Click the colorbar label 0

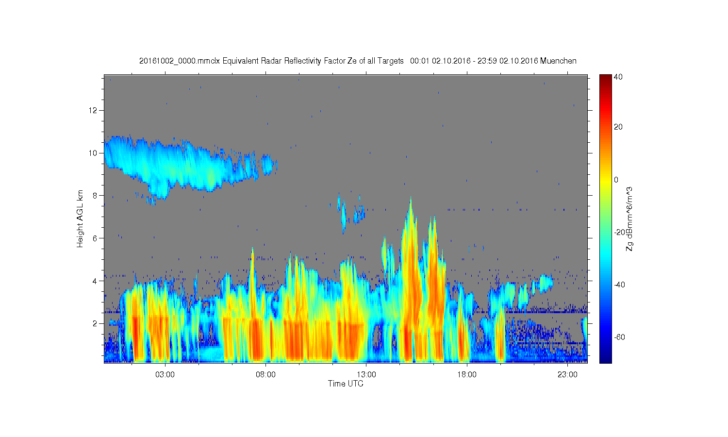point(616,180)
